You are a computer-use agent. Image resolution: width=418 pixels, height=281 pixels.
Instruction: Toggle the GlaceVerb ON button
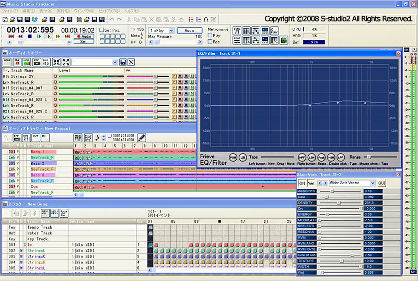(x=302, y=183)
